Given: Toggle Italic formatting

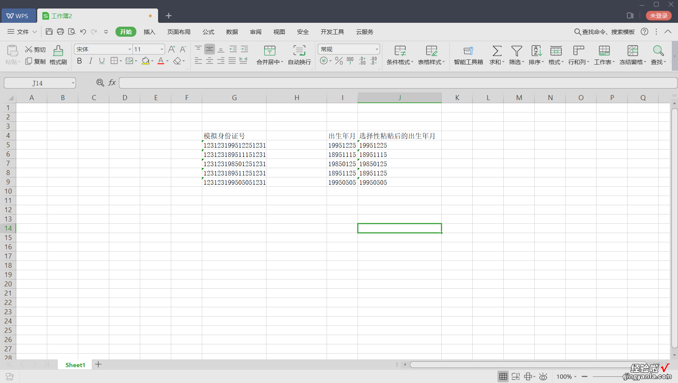Looking at the screenshot, I should point(91,61).
